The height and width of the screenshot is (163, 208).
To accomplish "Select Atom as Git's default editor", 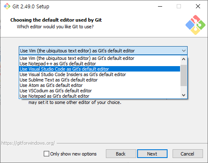I will point(100,85).
